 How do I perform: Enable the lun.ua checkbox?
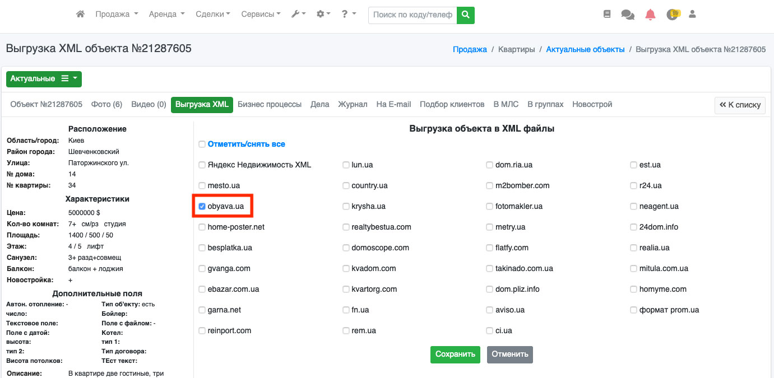tap(346, 165)
